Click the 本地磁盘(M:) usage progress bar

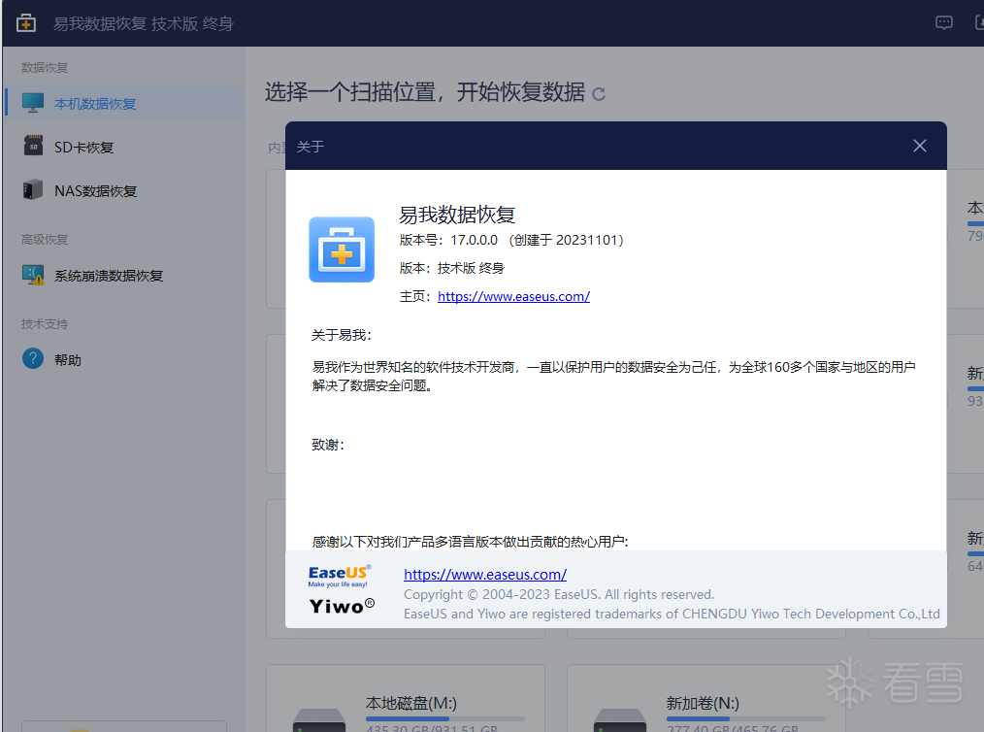click(x=444, y=718)
